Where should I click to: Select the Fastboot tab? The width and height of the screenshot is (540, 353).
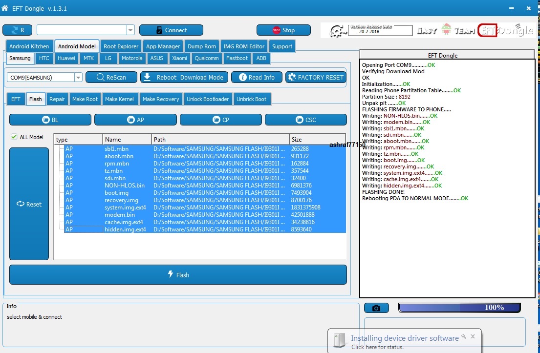(237, 58)
